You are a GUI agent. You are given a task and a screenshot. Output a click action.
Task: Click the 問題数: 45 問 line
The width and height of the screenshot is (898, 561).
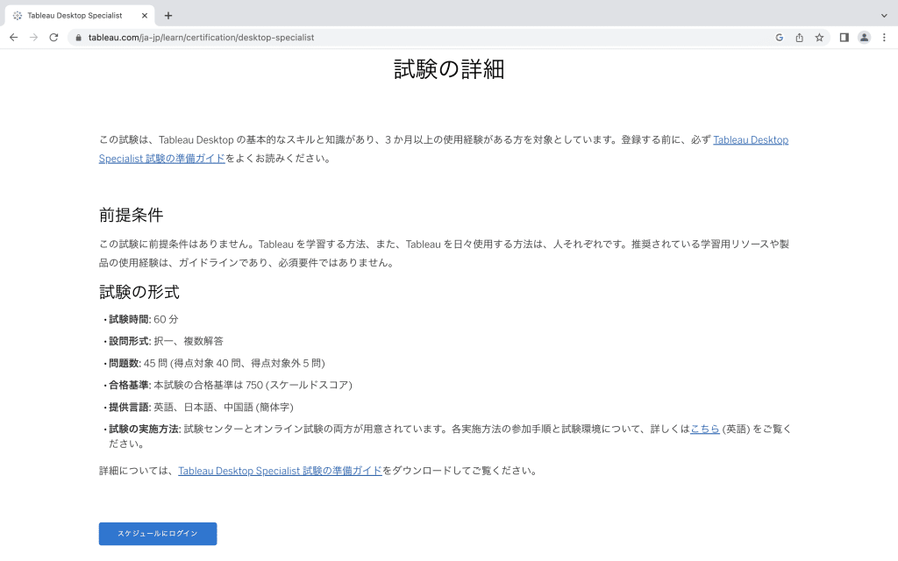pyautogui.click(x=217, y=363)
